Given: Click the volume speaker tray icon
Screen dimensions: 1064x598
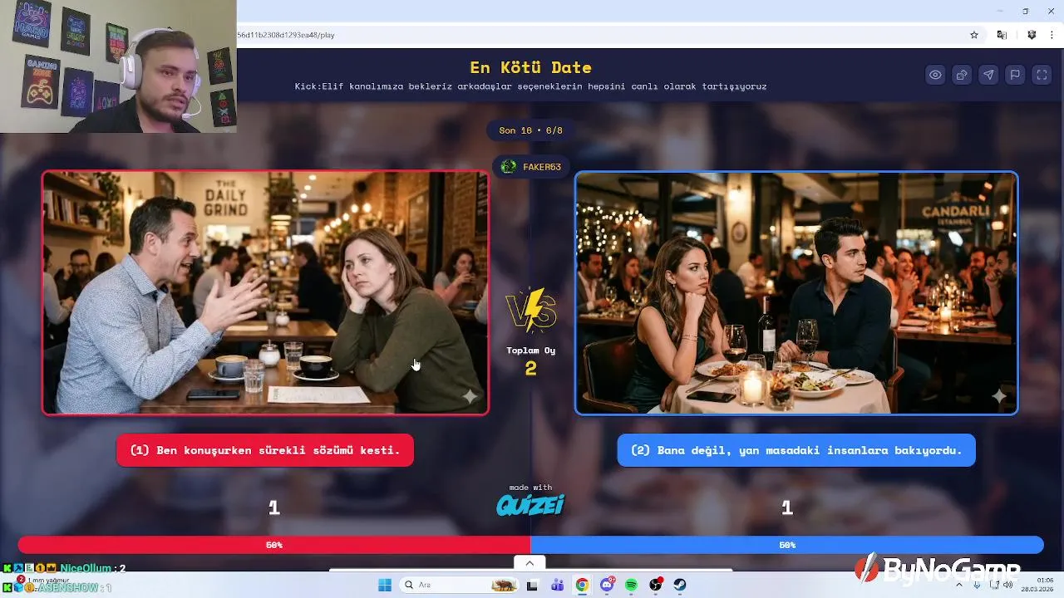Looking at the screenshot, I should [1008, 585].
